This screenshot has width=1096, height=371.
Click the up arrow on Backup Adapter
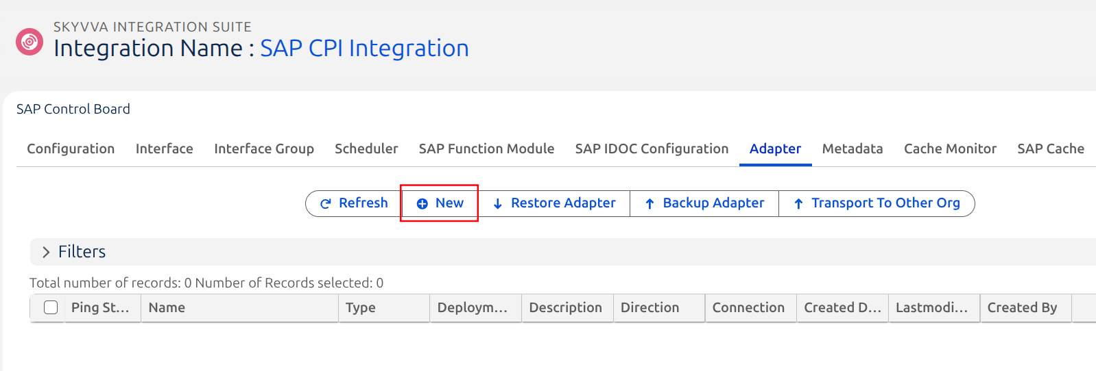tap(650, 203)
